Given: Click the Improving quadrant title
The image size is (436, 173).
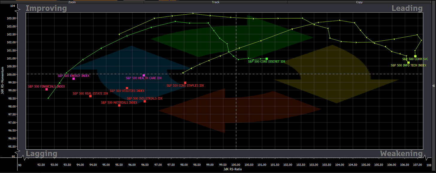Looking at the screenshot, I should pyautogui.click(x=46, y=8).
